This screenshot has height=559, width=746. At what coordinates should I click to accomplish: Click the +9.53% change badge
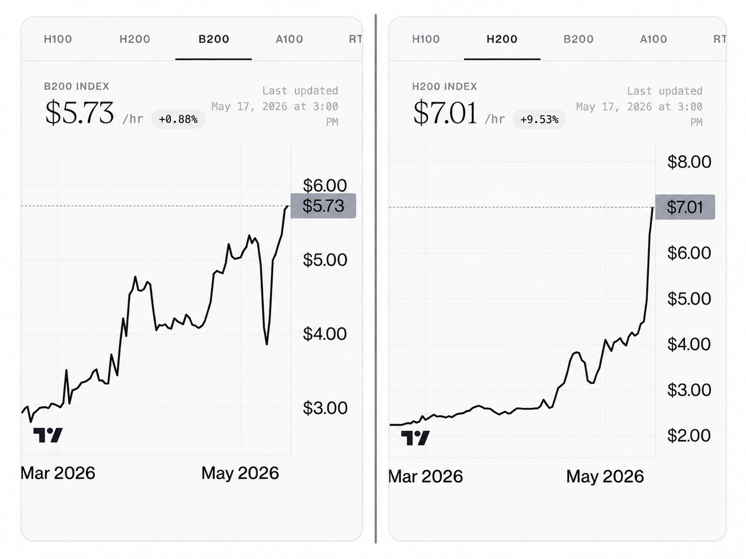[539, 119]
